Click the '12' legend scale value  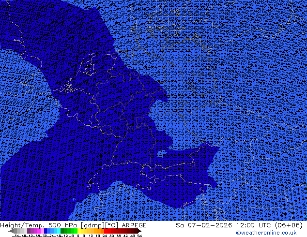point(91,236)
